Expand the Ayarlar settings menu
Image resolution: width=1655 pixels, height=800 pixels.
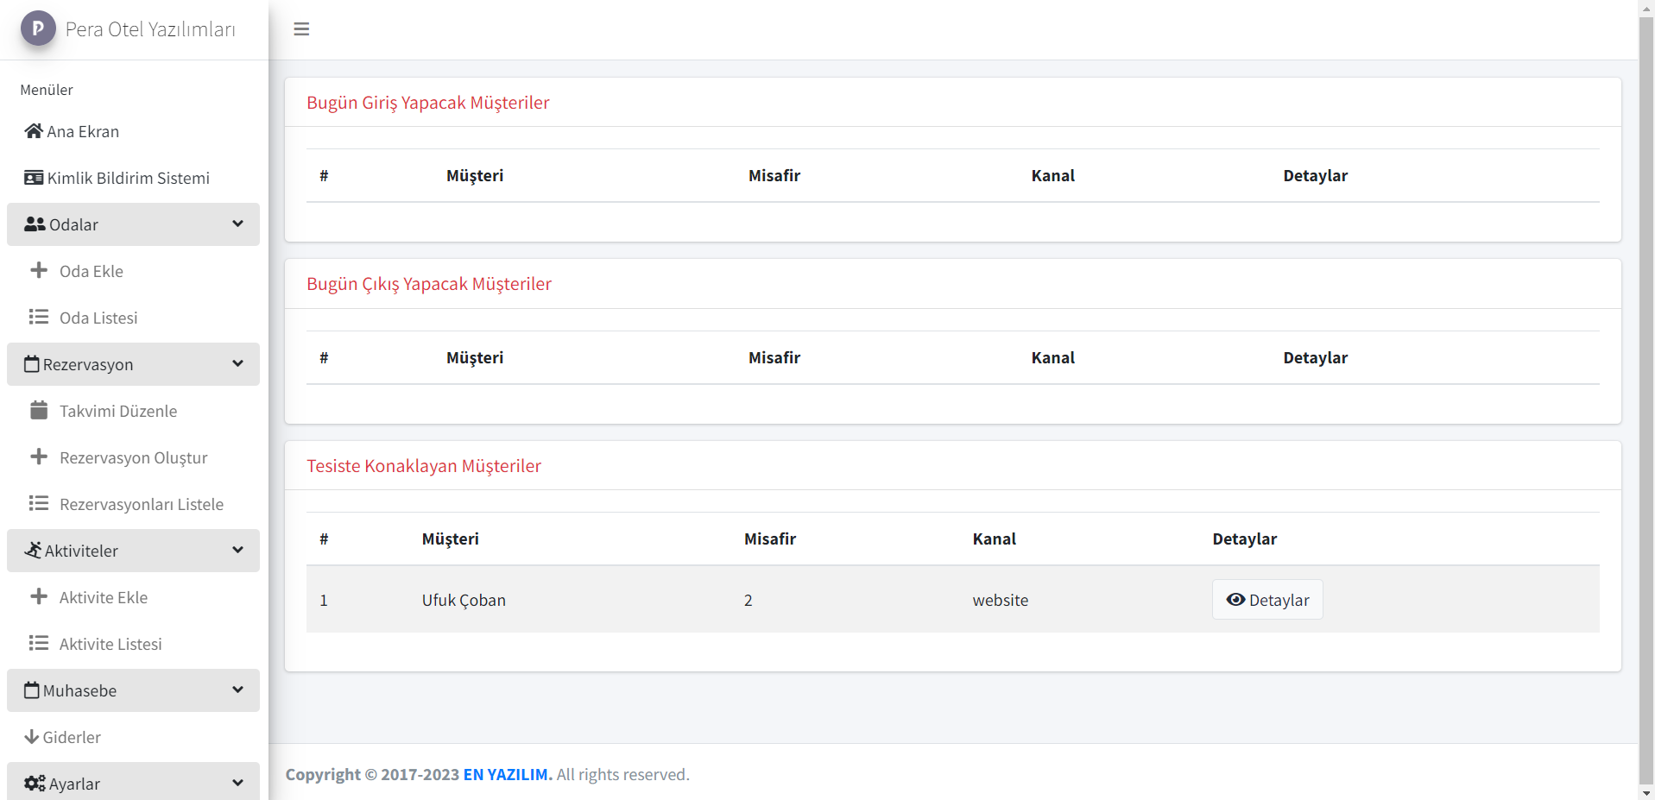pyautogui.click(x=133, y=782)
